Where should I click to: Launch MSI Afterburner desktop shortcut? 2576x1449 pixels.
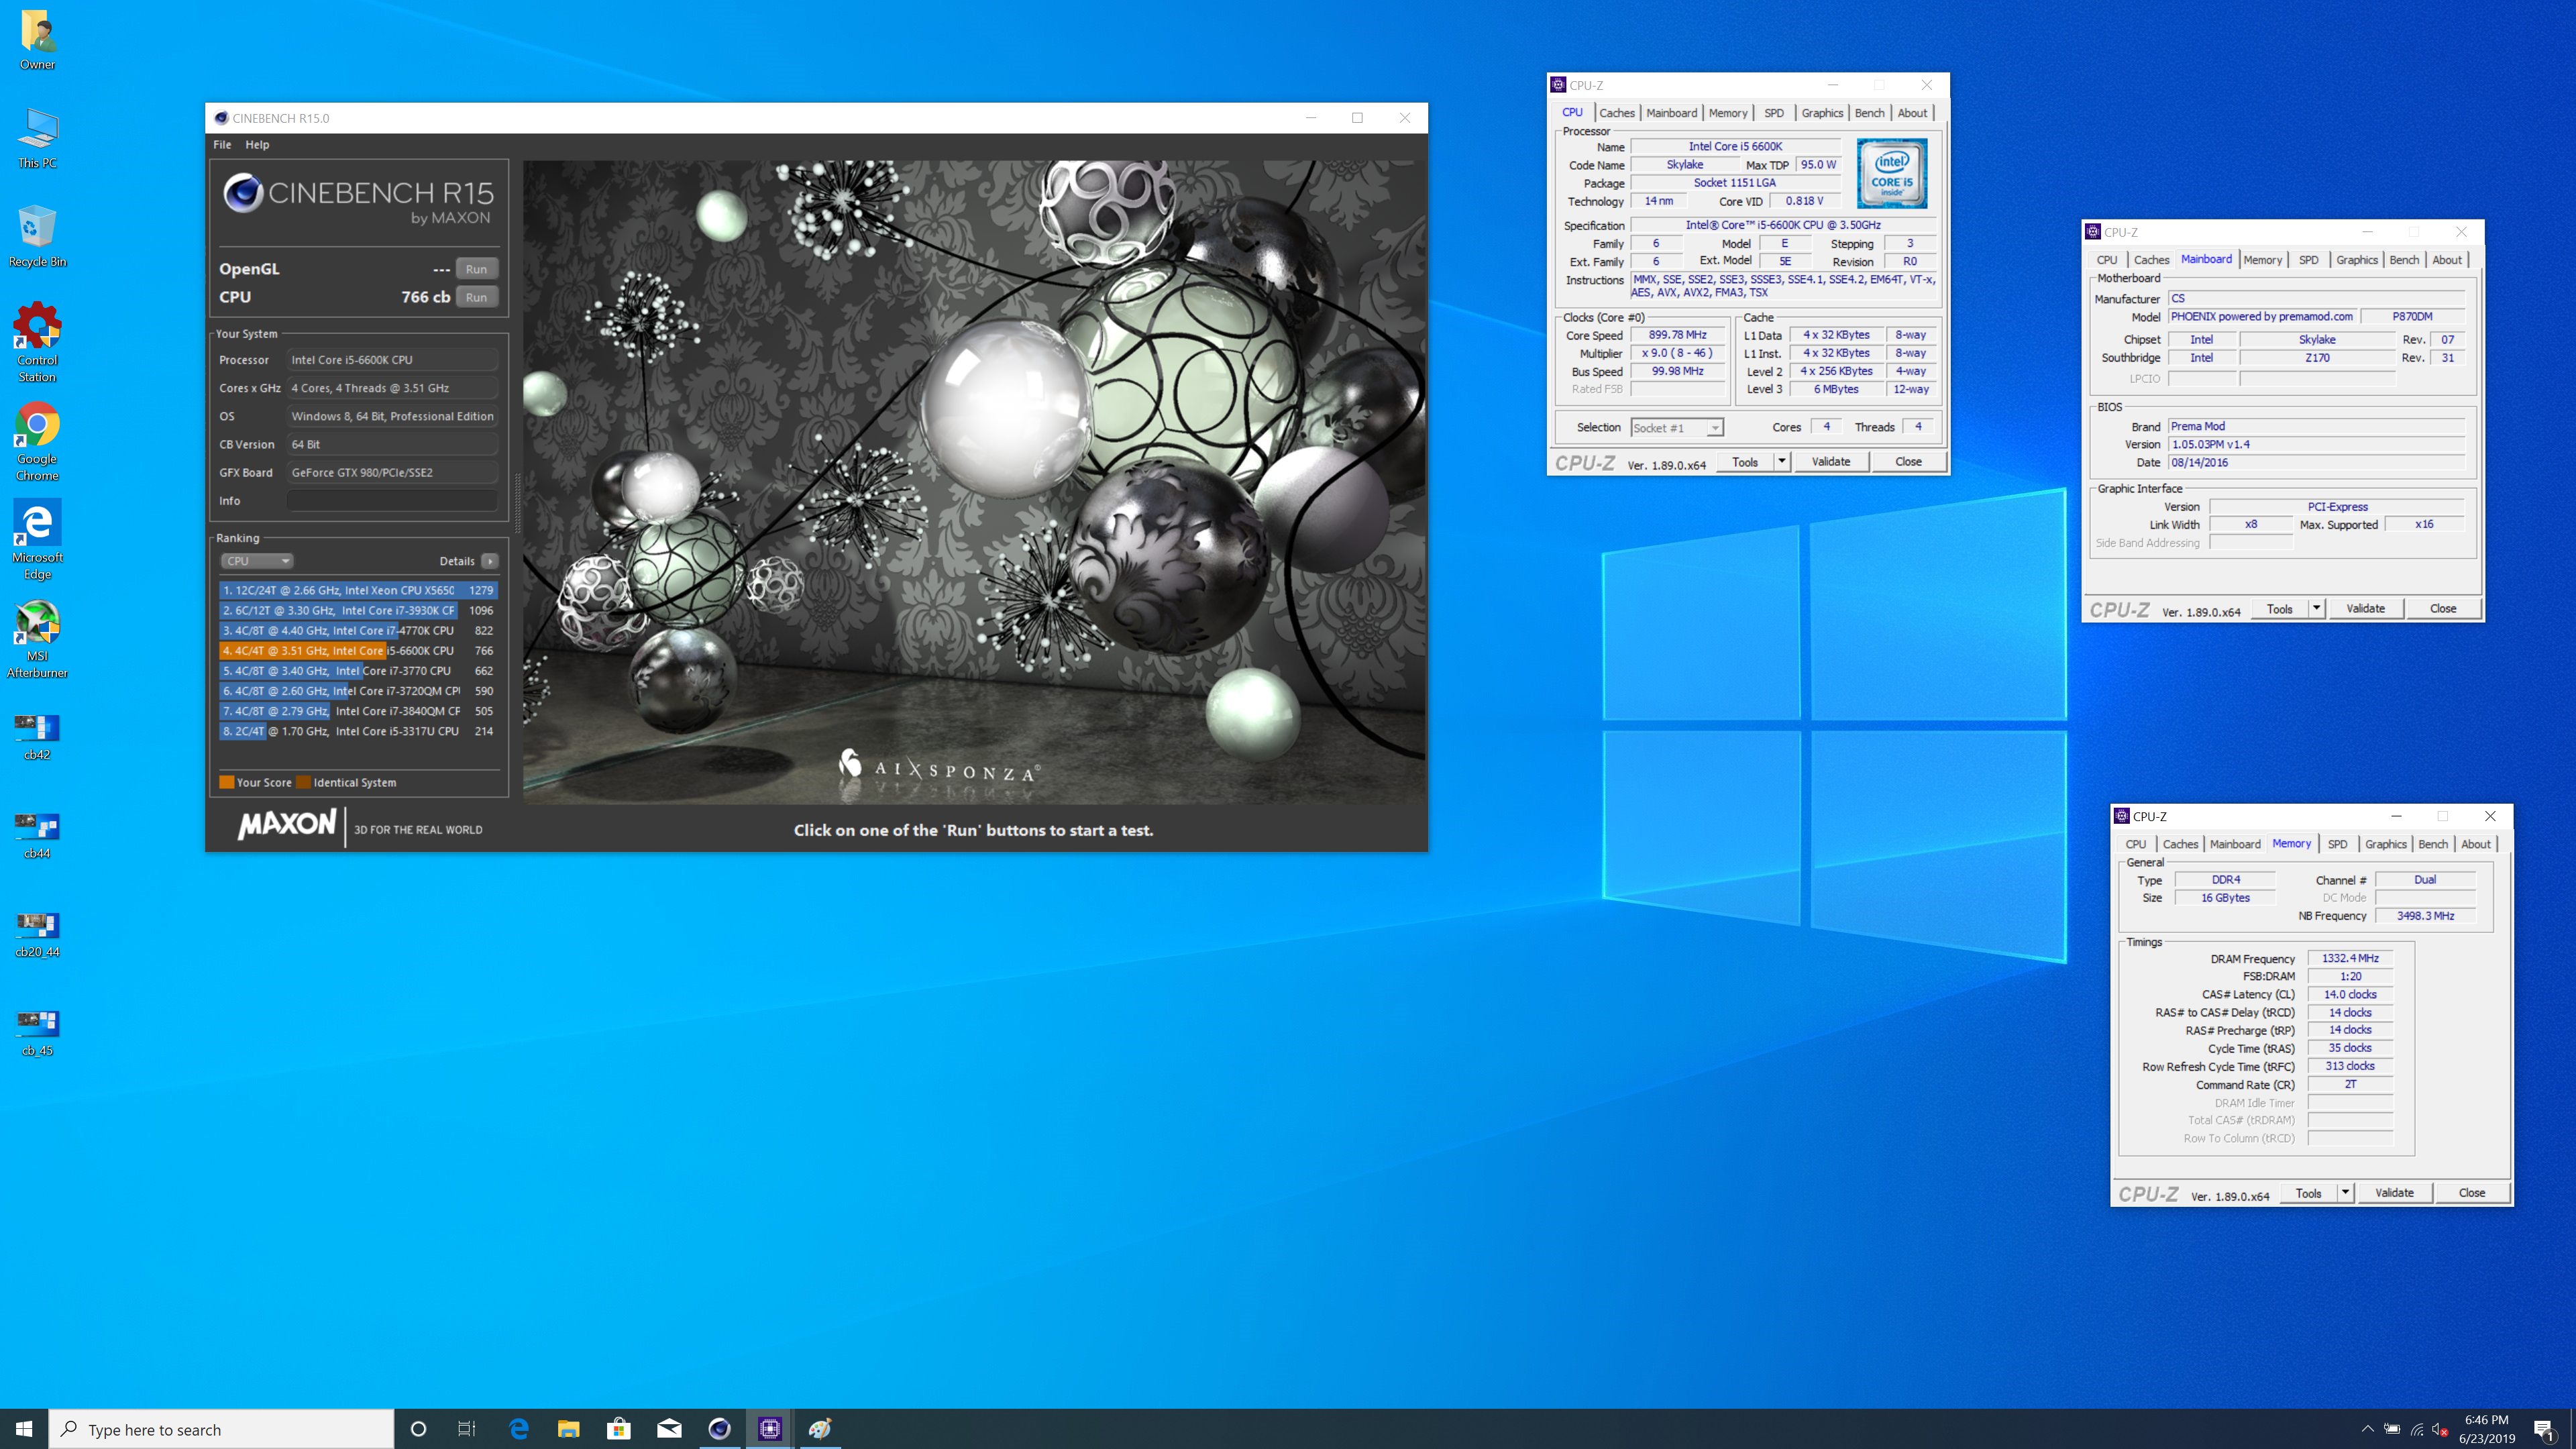click(37, 639)
